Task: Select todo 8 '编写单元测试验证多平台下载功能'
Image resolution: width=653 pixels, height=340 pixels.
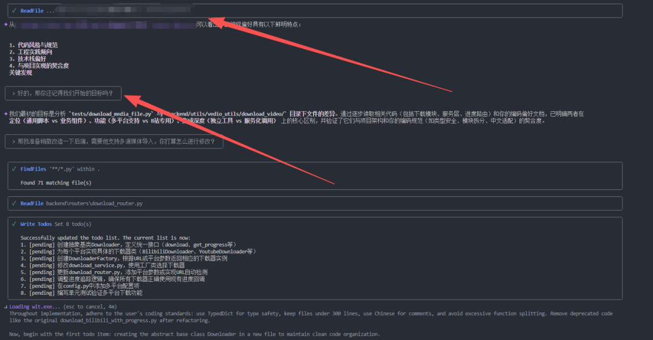Action: [81, 293]
